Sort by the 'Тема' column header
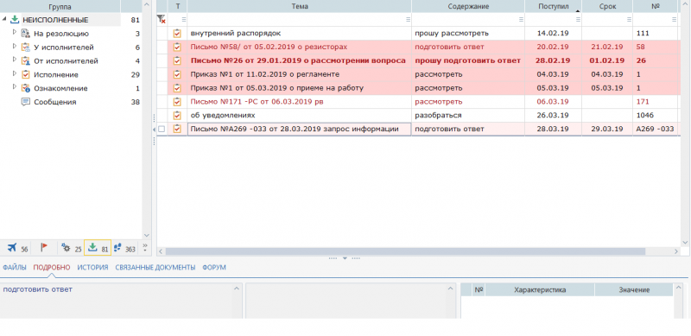The height and width of the screenshot is (336, 691). point(299,6)
